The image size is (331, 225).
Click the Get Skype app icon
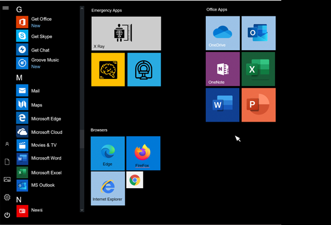click(22, 36)
